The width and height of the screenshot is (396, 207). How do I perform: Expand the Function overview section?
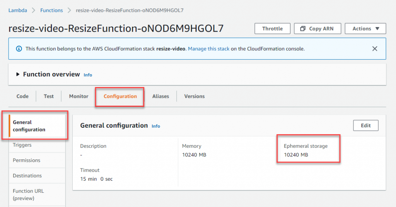[18, 74]
